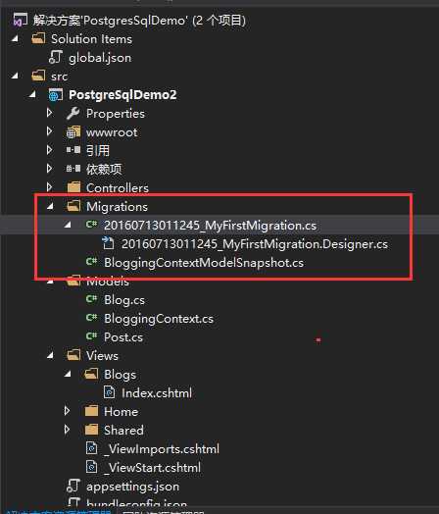Image resolution: width=439 pixels, height=514 pixels.
Task: Click the Migrations folder icon
Action: [x=73, y=206]
